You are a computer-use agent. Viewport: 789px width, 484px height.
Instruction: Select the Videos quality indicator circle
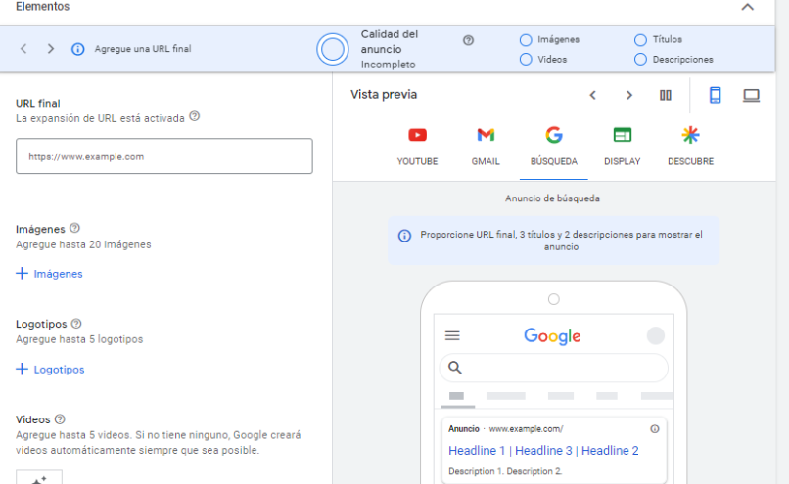click(526, 60)
